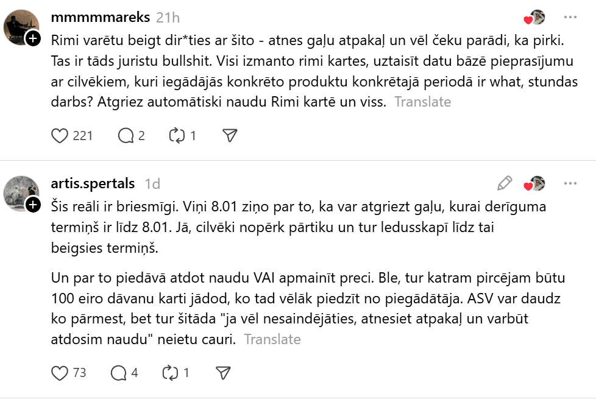Like the mmmmmareks post
Image resolution: width=596 pixels, height=402 pixels.
(x=60, y=135)
